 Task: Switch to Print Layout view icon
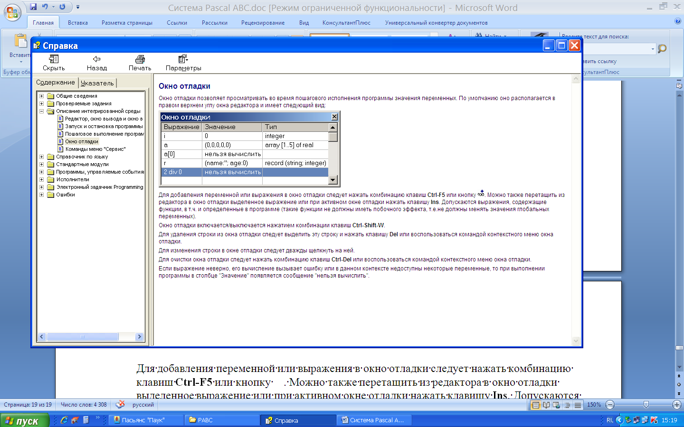[536, 405]
